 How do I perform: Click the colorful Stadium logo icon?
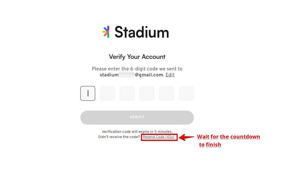(x=106, y=32)
